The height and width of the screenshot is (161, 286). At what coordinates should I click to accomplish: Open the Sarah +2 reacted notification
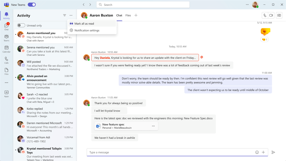click(x=45, y=98)
